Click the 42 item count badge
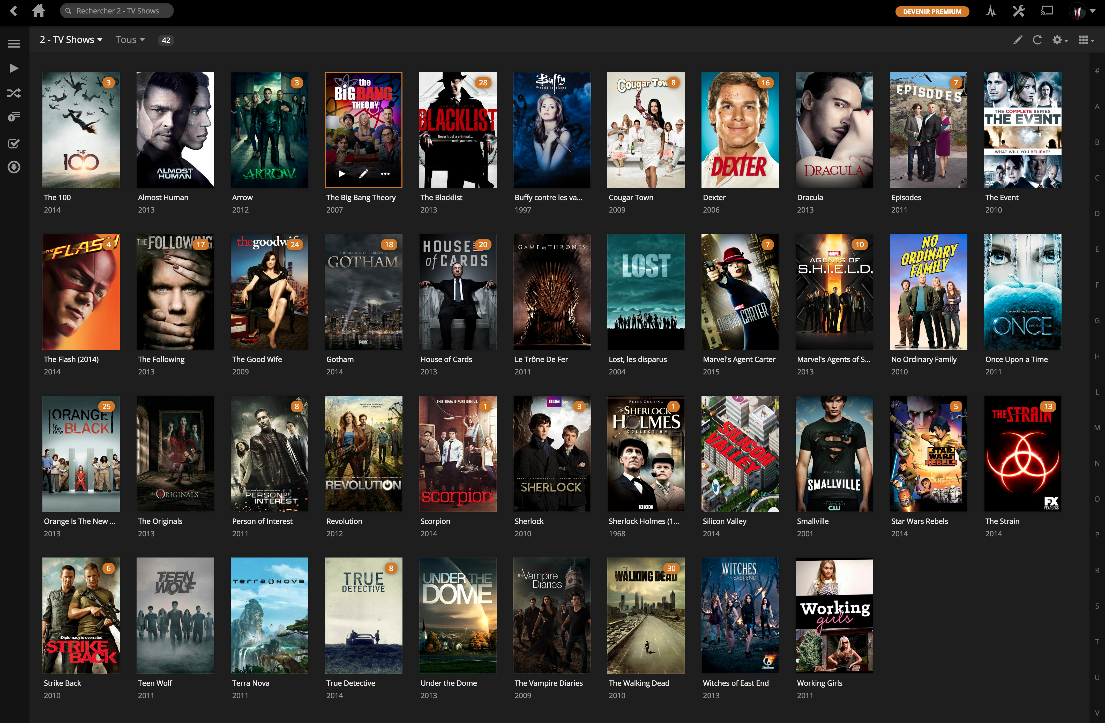This screenshot has width=1105, height=723. [x=166, y=40]
